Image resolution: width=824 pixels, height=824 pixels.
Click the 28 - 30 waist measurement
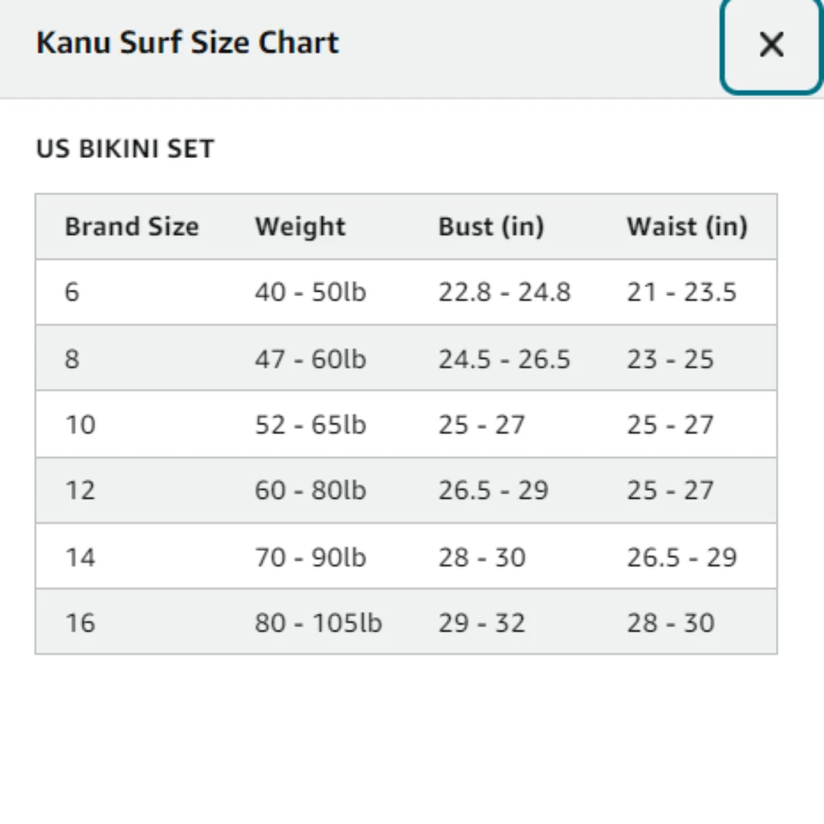pos(671,622)
